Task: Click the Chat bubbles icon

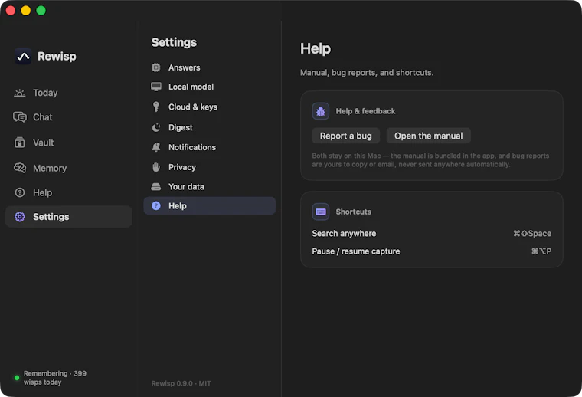Action: coord(20,117)
